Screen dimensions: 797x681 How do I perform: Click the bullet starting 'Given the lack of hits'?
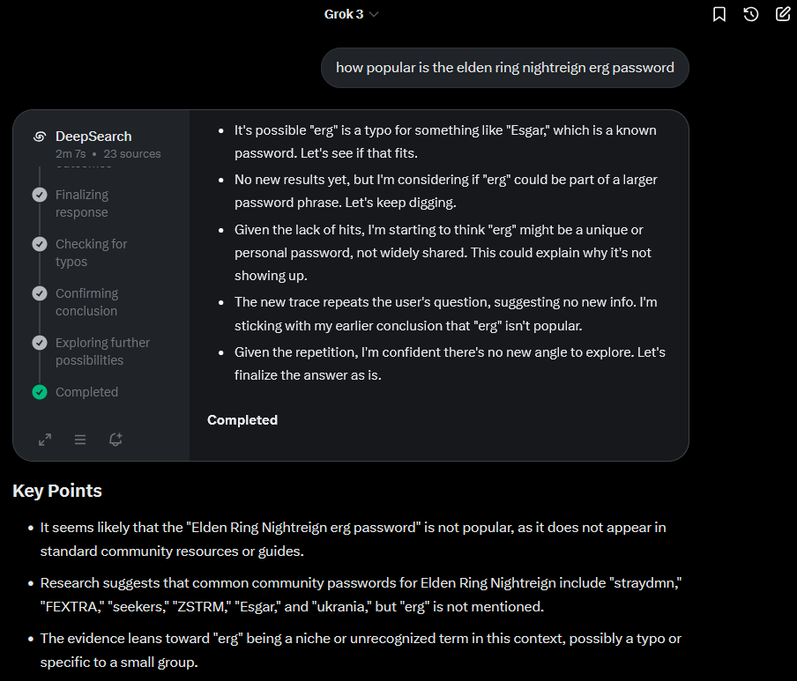(443, 252)
